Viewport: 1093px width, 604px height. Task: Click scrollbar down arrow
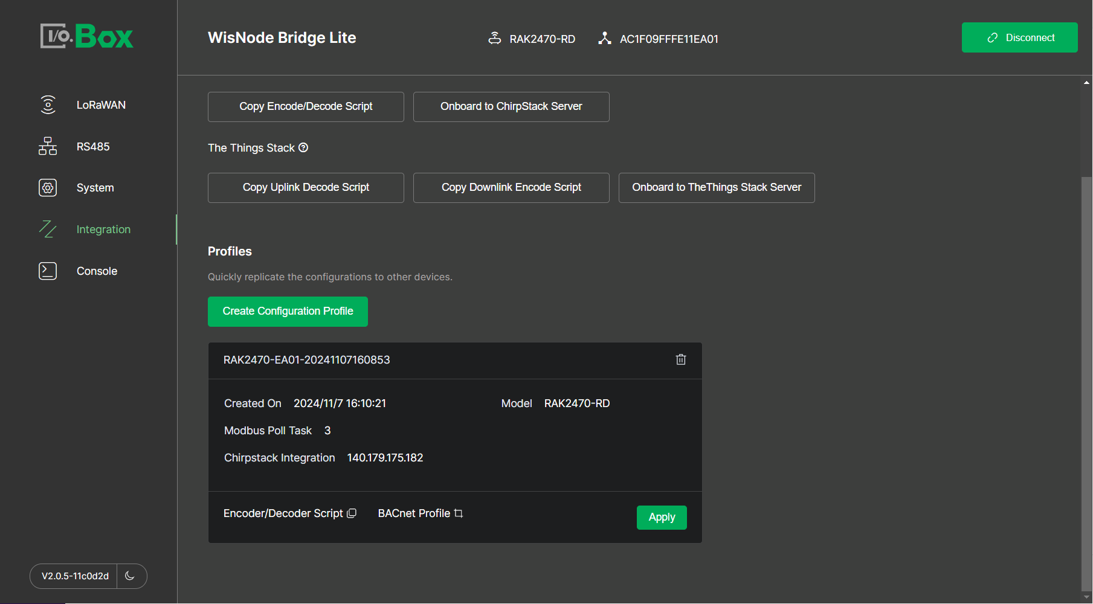1086,597
